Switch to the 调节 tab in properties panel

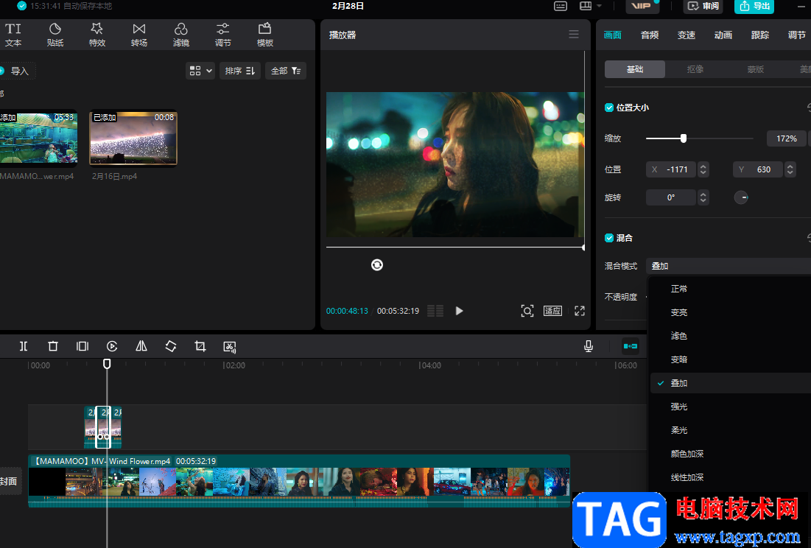click(x=796, y=35)
